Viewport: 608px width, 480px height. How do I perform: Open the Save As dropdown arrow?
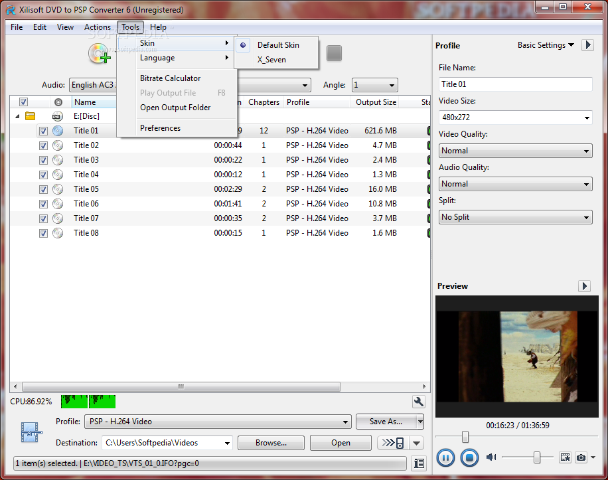[x=420, y=422]
